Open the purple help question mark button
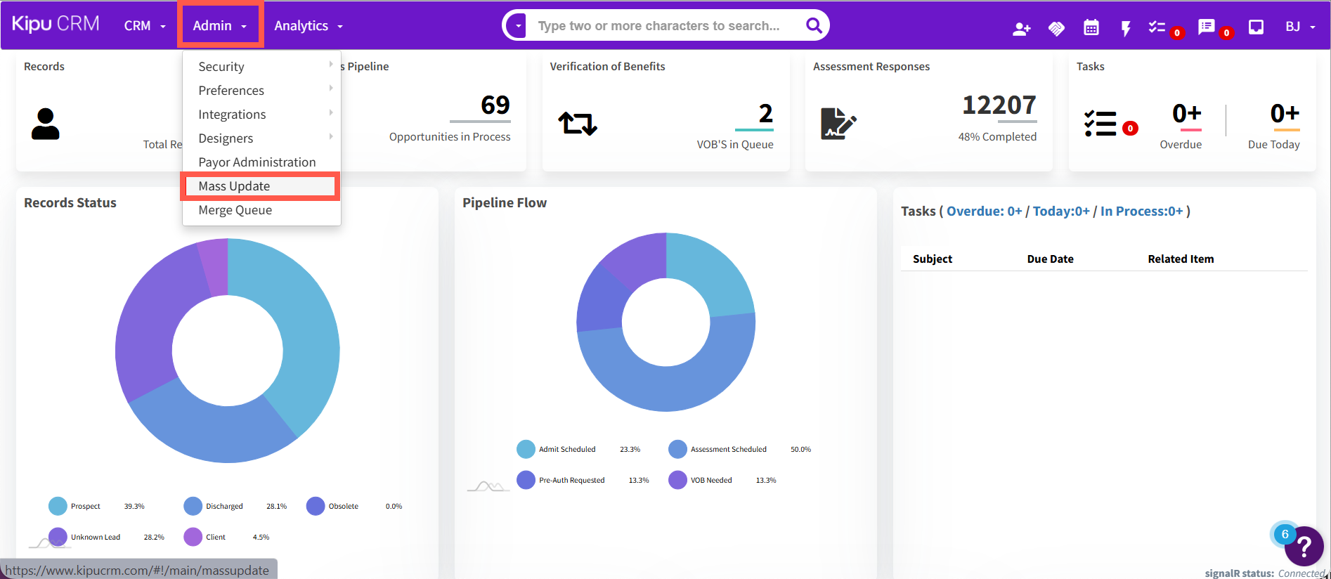 [x=1304, y=546]
